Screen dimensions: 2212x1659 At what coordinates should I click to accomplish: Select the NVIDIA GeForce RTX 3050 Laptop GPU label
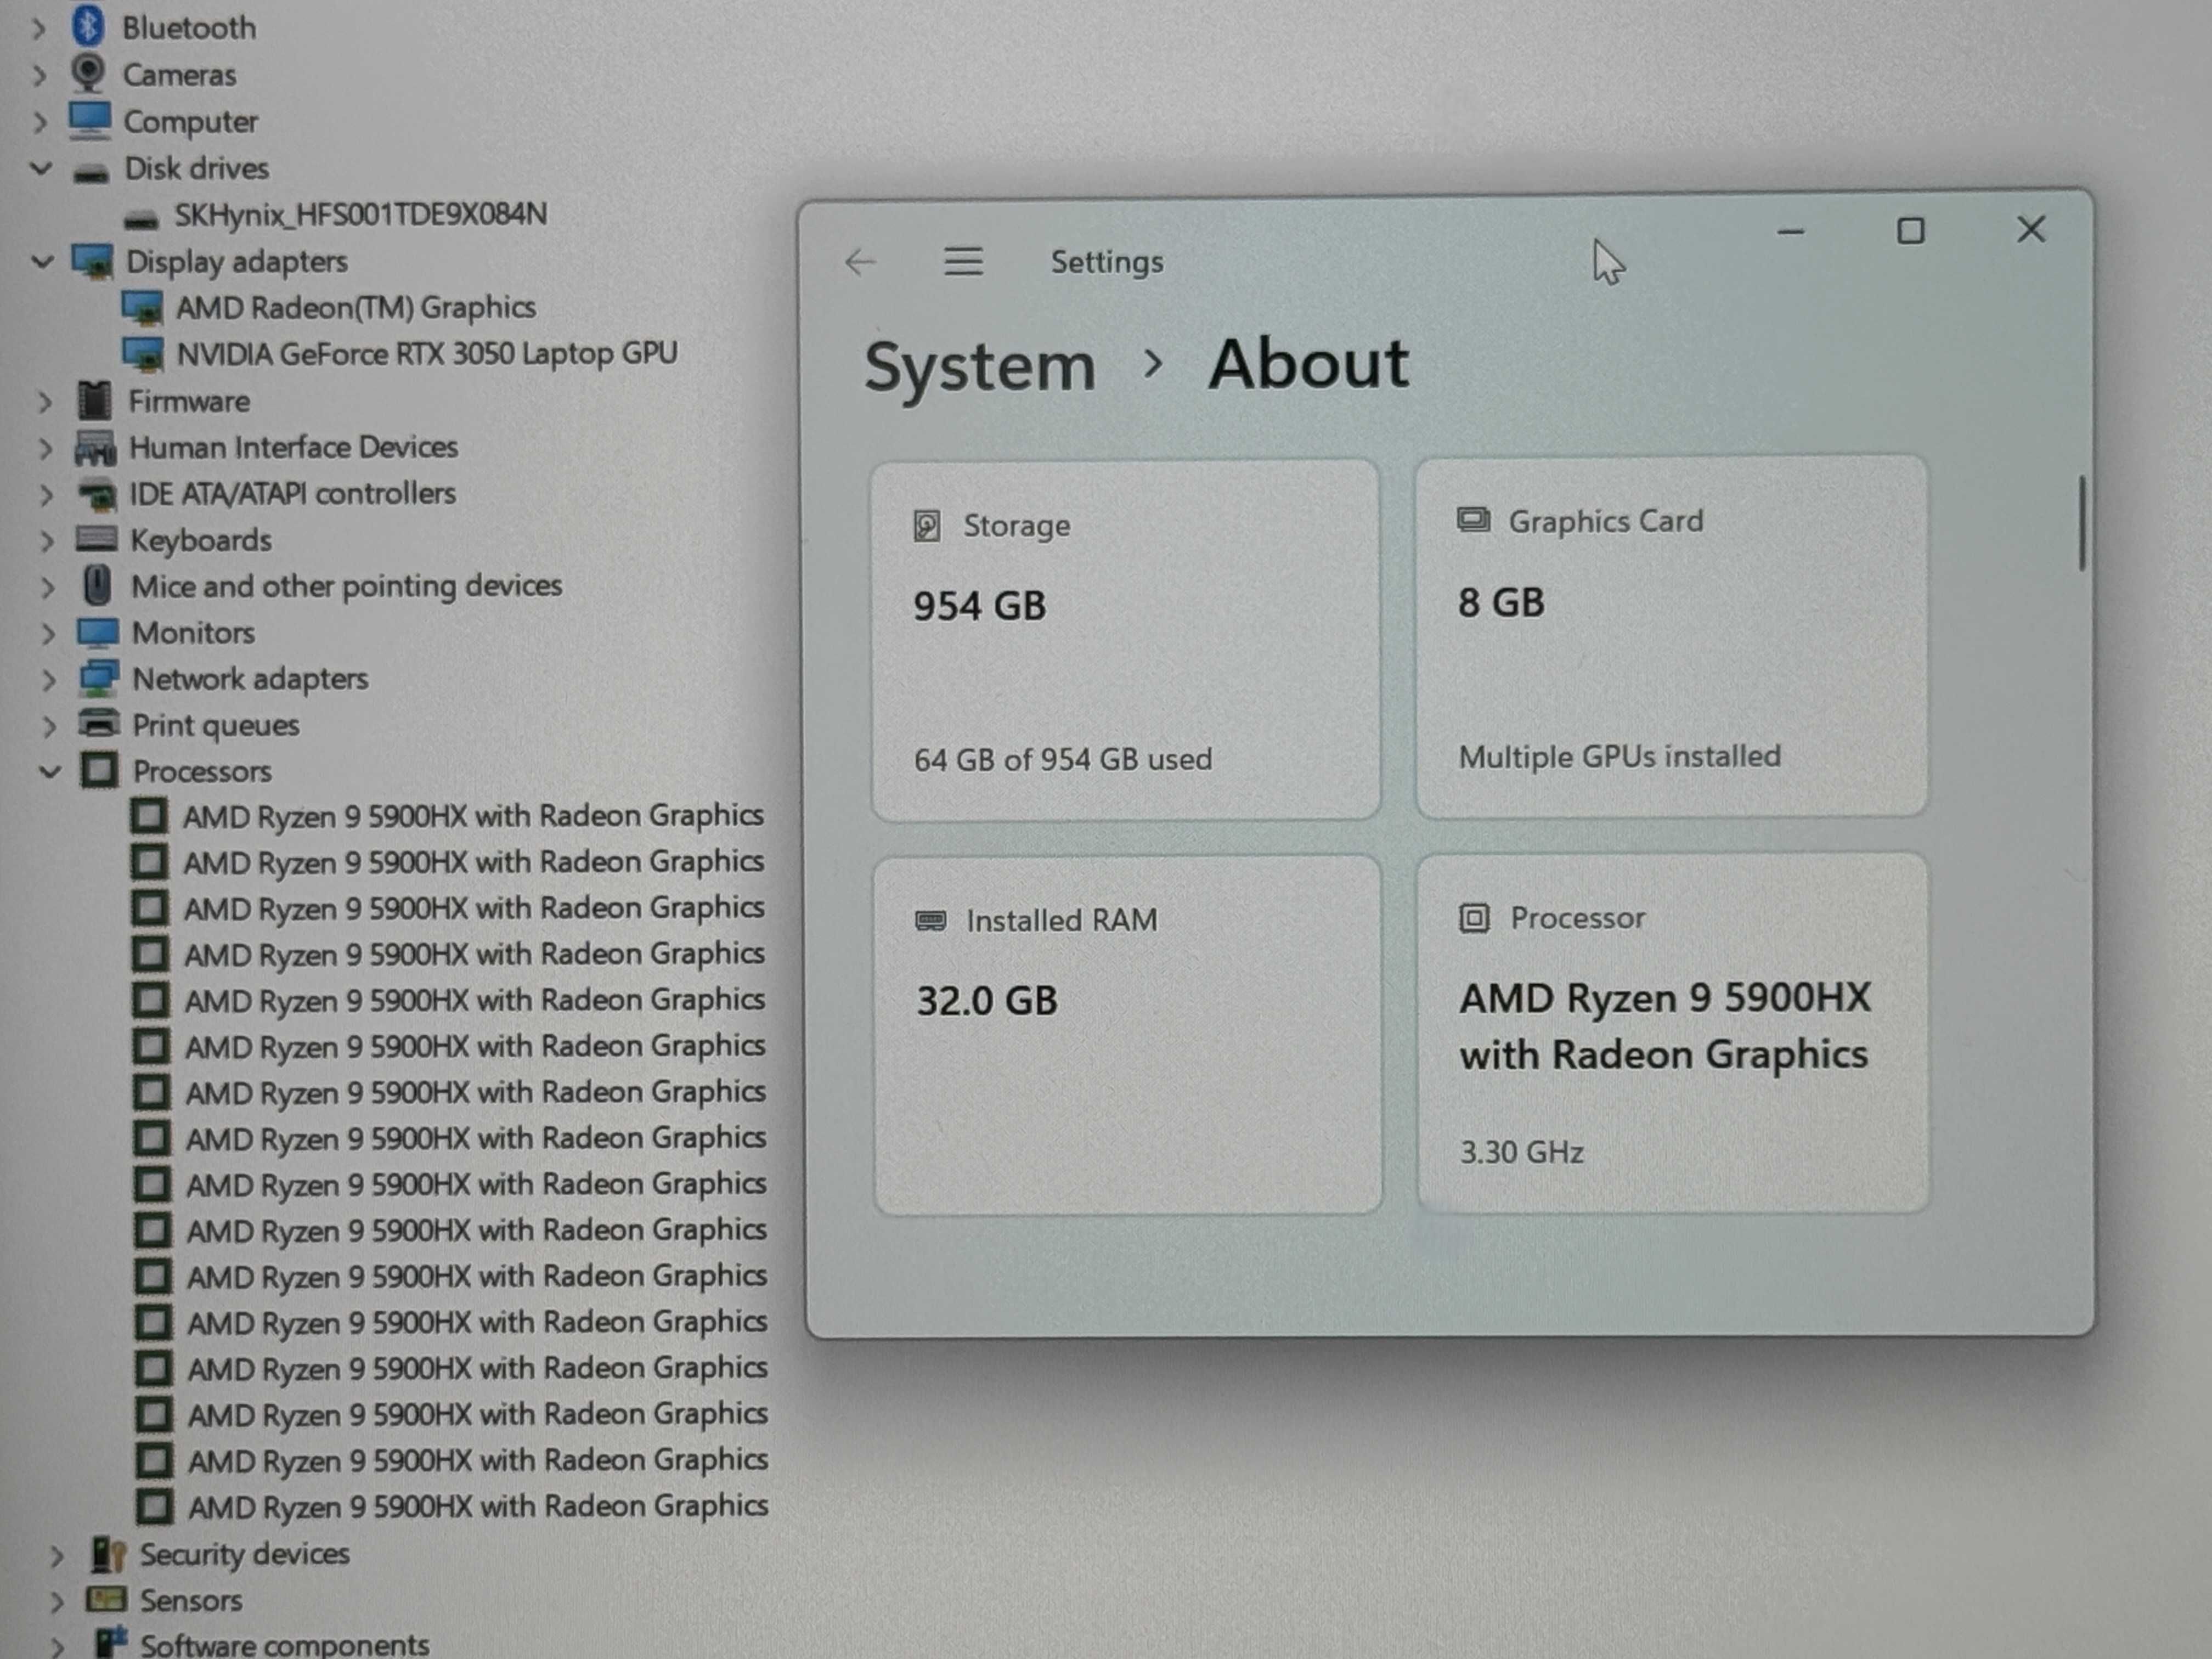427,353
